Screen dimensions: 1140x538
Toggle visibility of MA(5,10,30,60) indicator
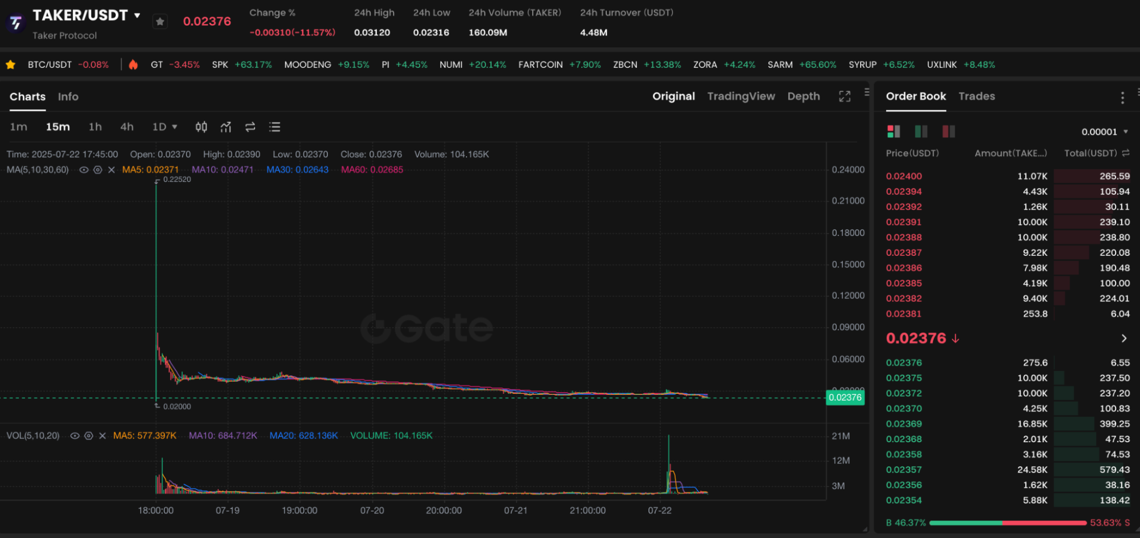pos(84,170)
